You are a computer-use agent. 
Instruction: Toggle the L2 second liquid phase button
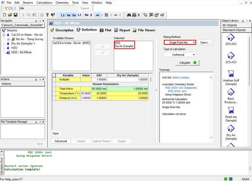pos(79,15)
